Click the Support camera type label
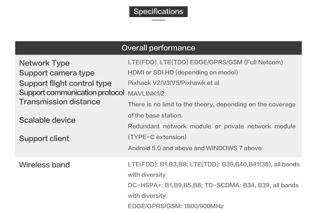Image resolution: width=317 pixels, height=213 pixels. [57, 73]
